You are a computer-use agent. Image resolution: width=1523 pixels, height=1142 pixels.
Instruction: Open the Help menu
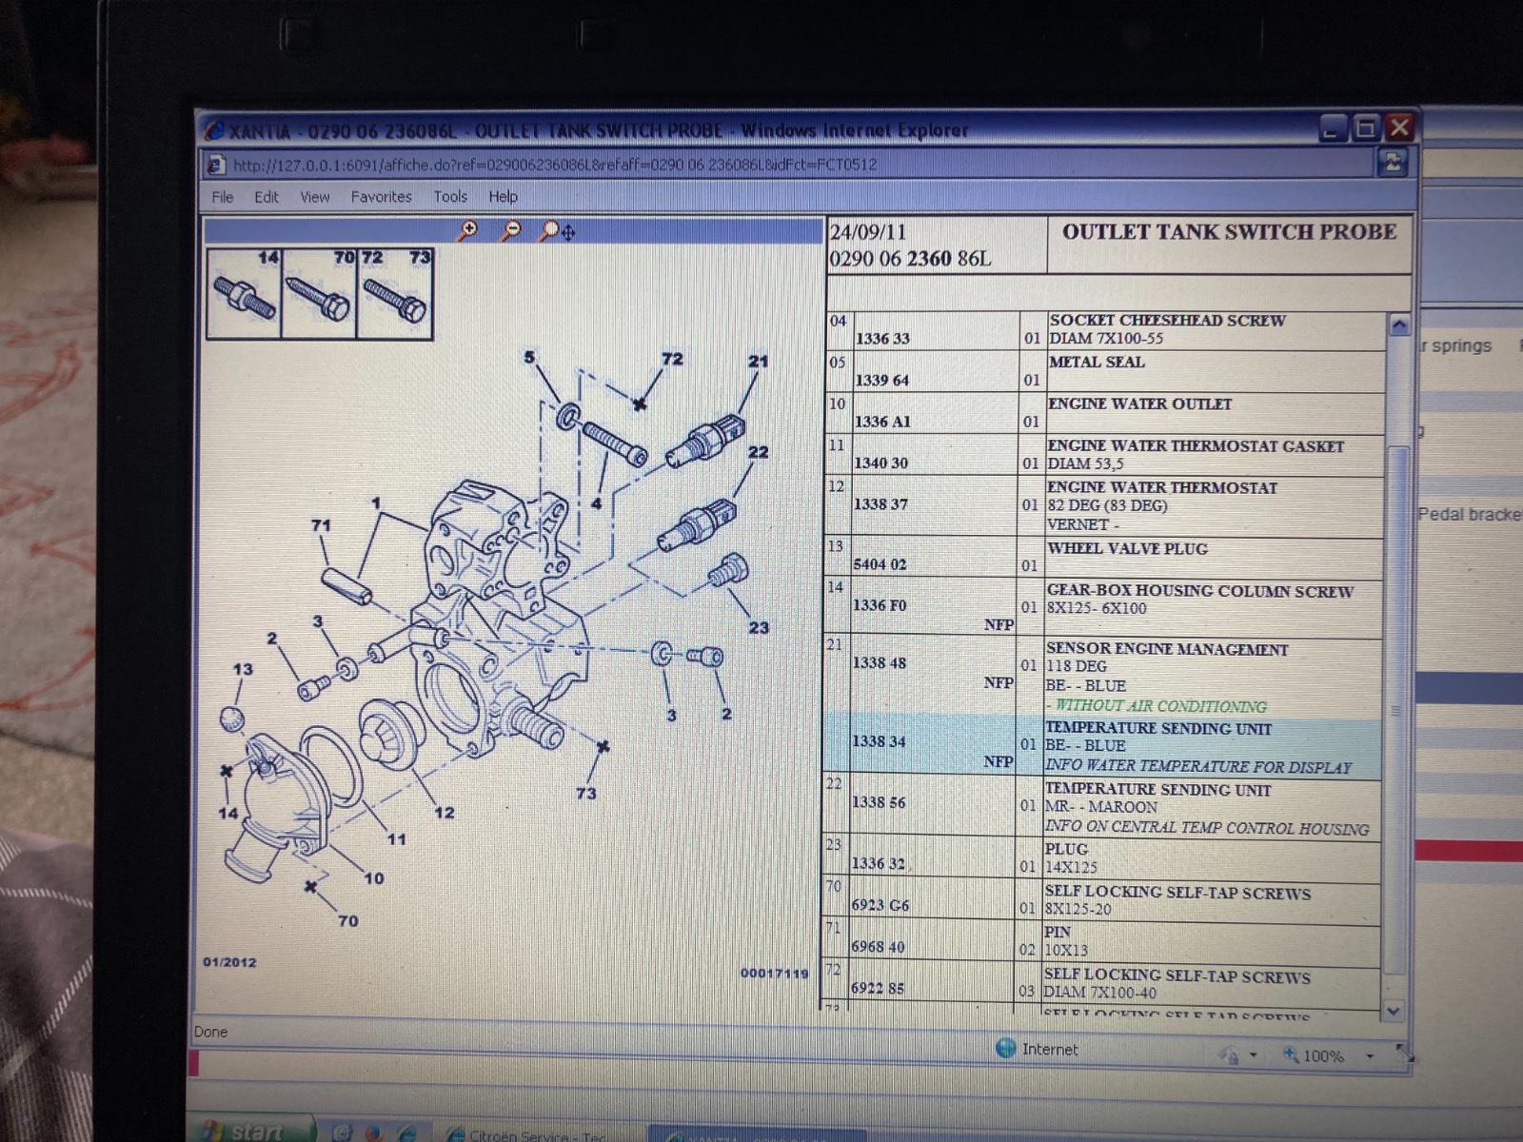[504, 197]
